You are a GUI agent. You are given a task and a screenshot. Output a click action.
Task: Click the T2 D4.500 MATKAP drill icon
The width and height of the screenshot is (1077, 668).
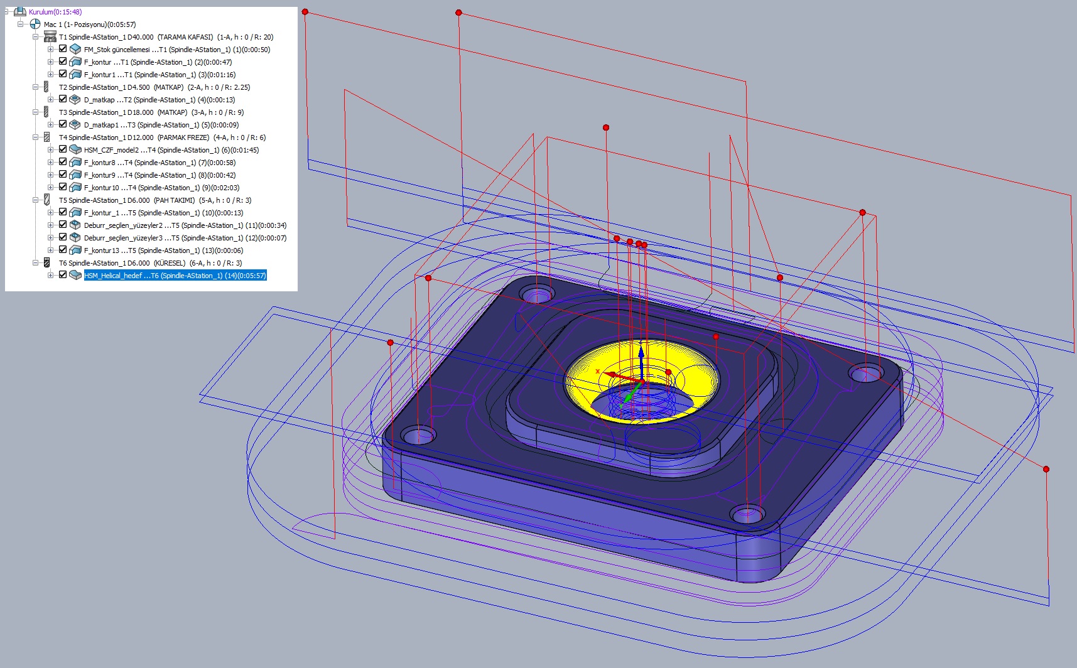pyautogui.click(x=46, y=87)
